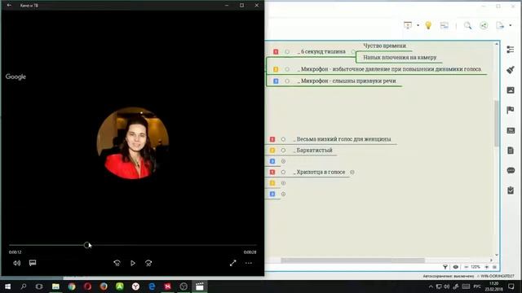Toggle task circle beside 'Хрипотца в голосе'

283,172
